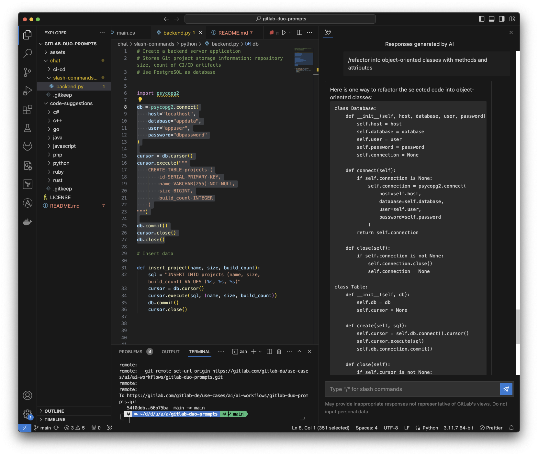Open the Explorer view in activity bar

28,34
